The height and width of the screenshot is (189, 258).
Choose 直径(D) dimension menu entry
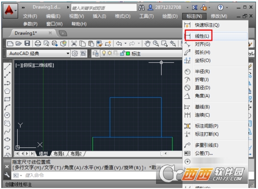coord(216,88)
